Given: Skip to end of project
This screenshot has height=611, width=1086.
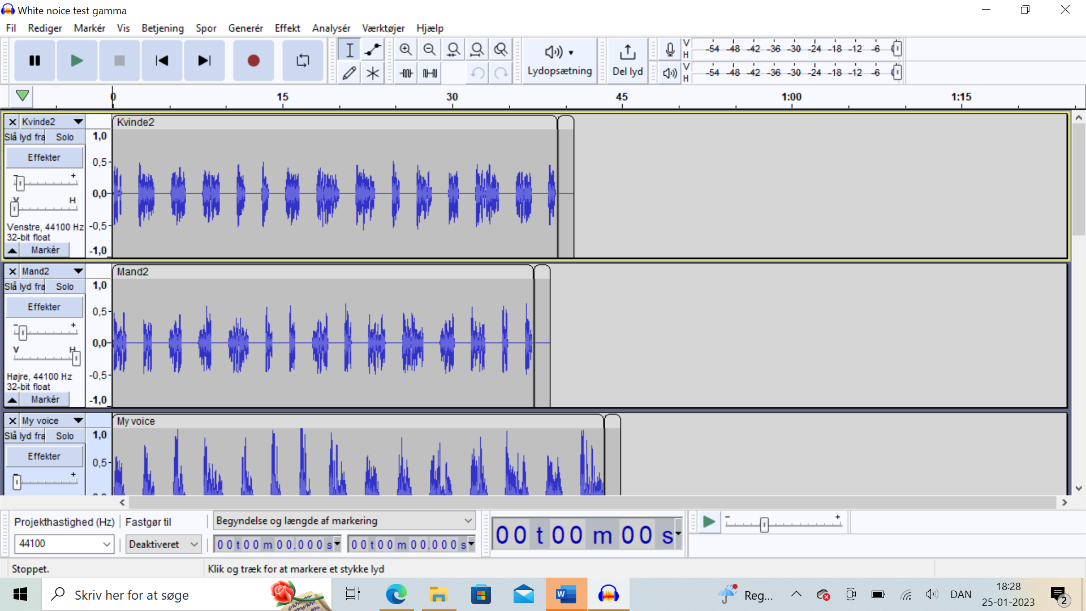Looking at the screenshot, I should [204, 61].
